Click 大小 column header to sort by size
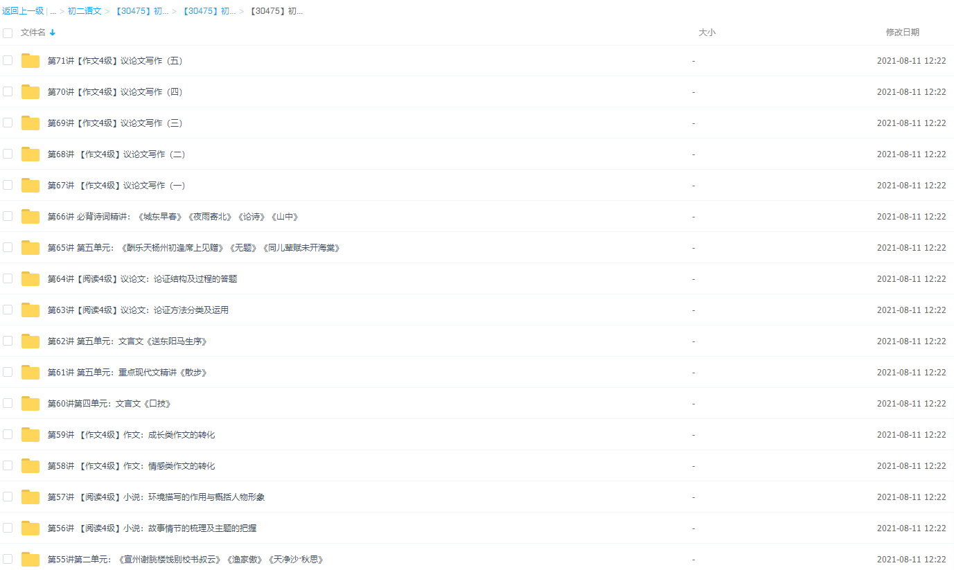Image resolution: width=954 pixels, height=570 pixels. click(x=708, y=32)
